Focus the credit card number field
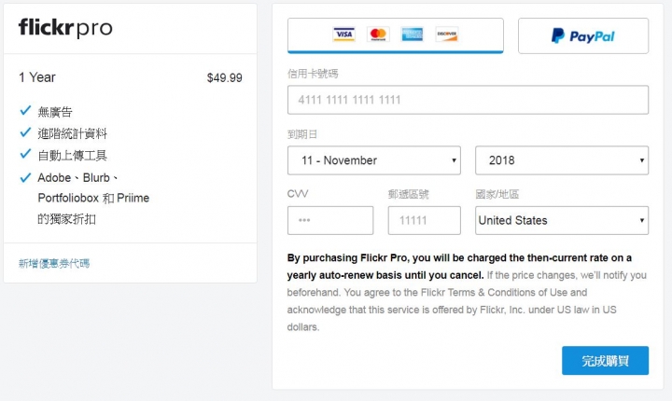This screenshot has width=672, height=401. [x=468, y=100]
